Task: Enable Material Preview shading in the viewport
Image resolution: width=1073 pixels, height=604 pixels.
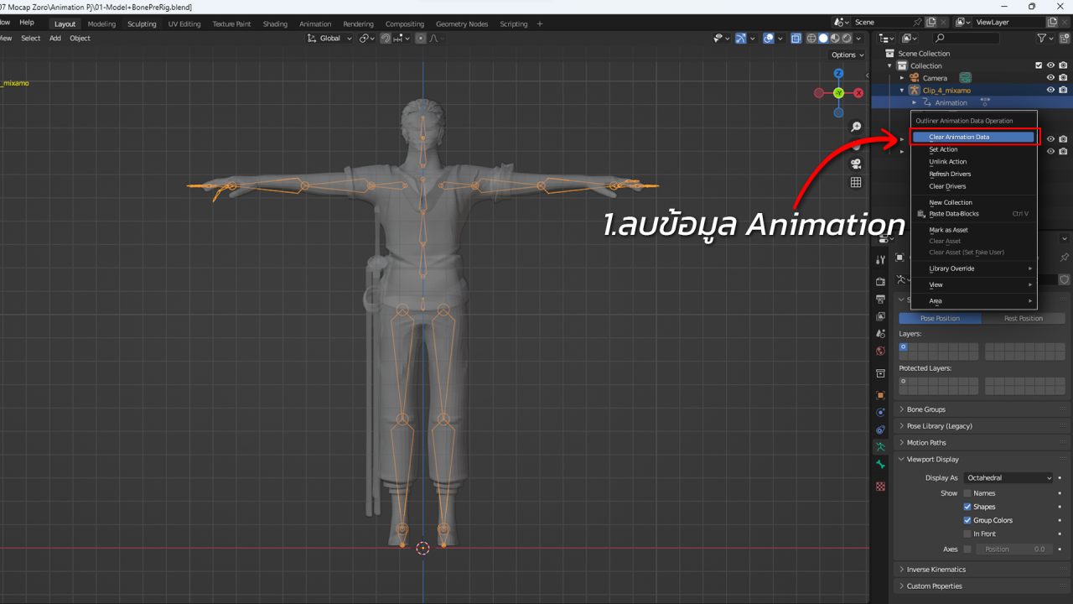Action: pos(835,38)
